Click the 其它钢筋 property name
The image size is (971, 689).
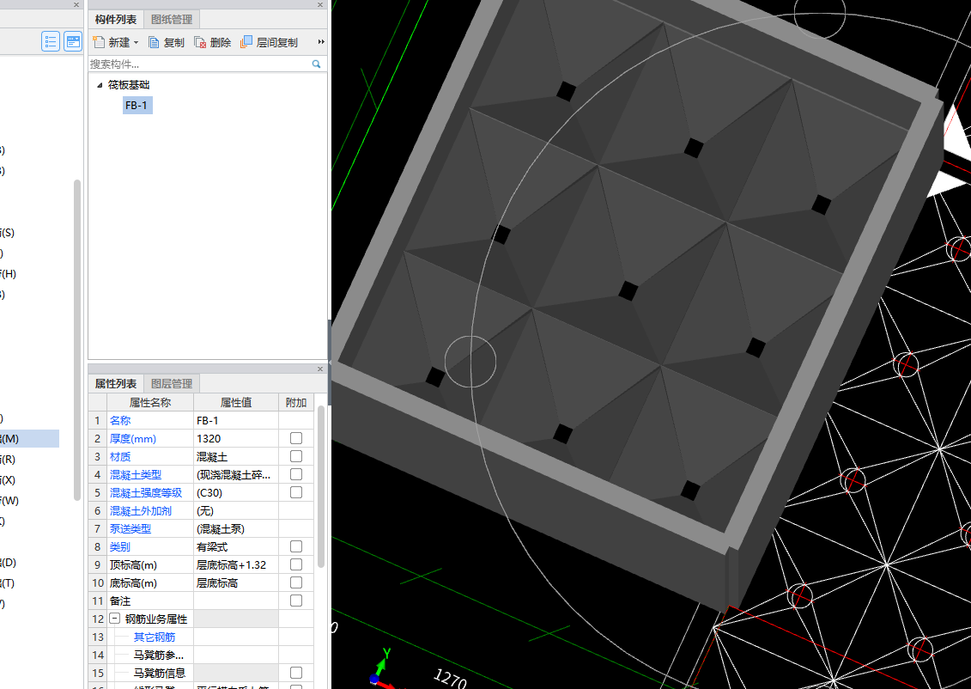coord(155,637)
